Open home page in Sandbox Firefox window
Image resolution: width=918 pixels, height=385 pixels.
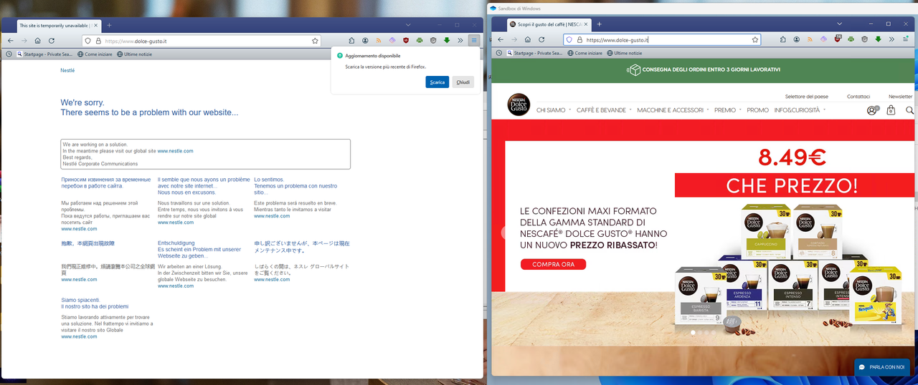528,39
